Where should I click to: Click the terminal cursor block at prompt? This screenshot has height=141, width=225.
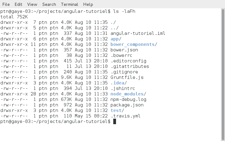point(115,122)
